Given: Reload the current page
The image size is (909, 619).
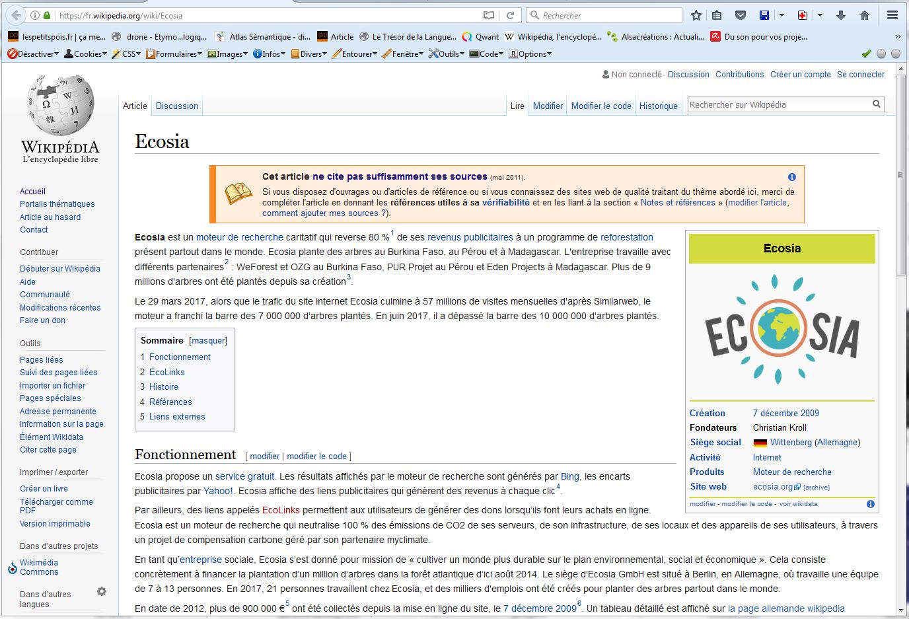Looking at the screenshot, I should (510, 15).
